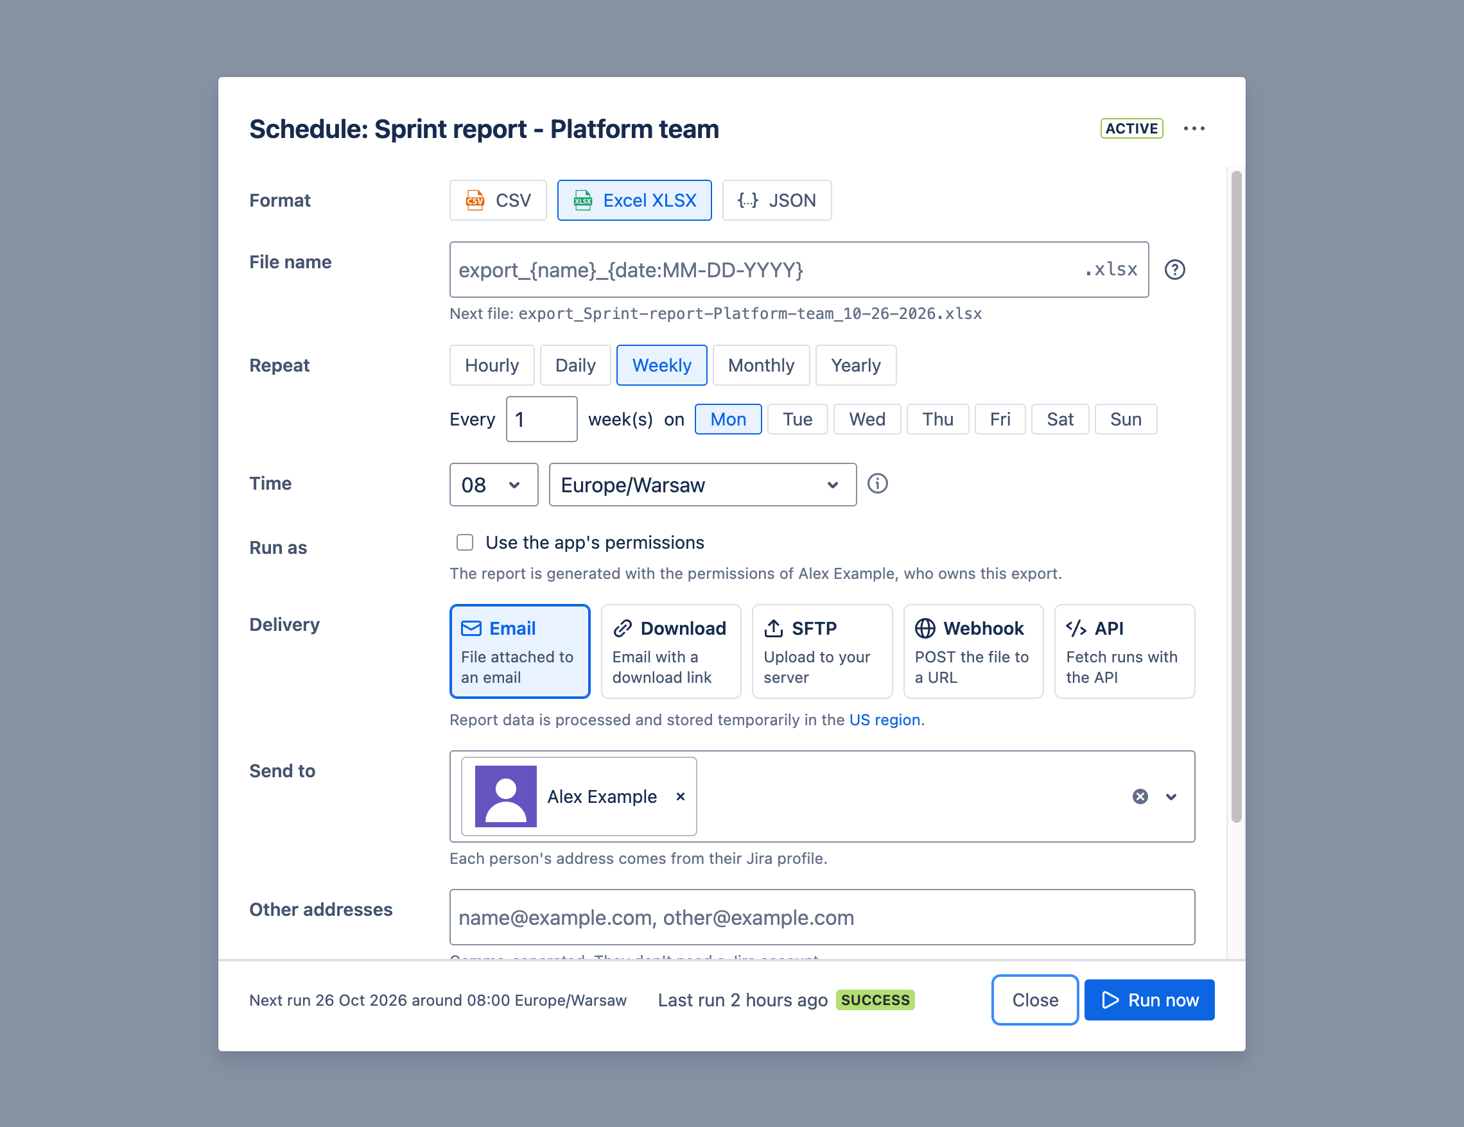Toggle Sun weekday

pos(1126,420)
